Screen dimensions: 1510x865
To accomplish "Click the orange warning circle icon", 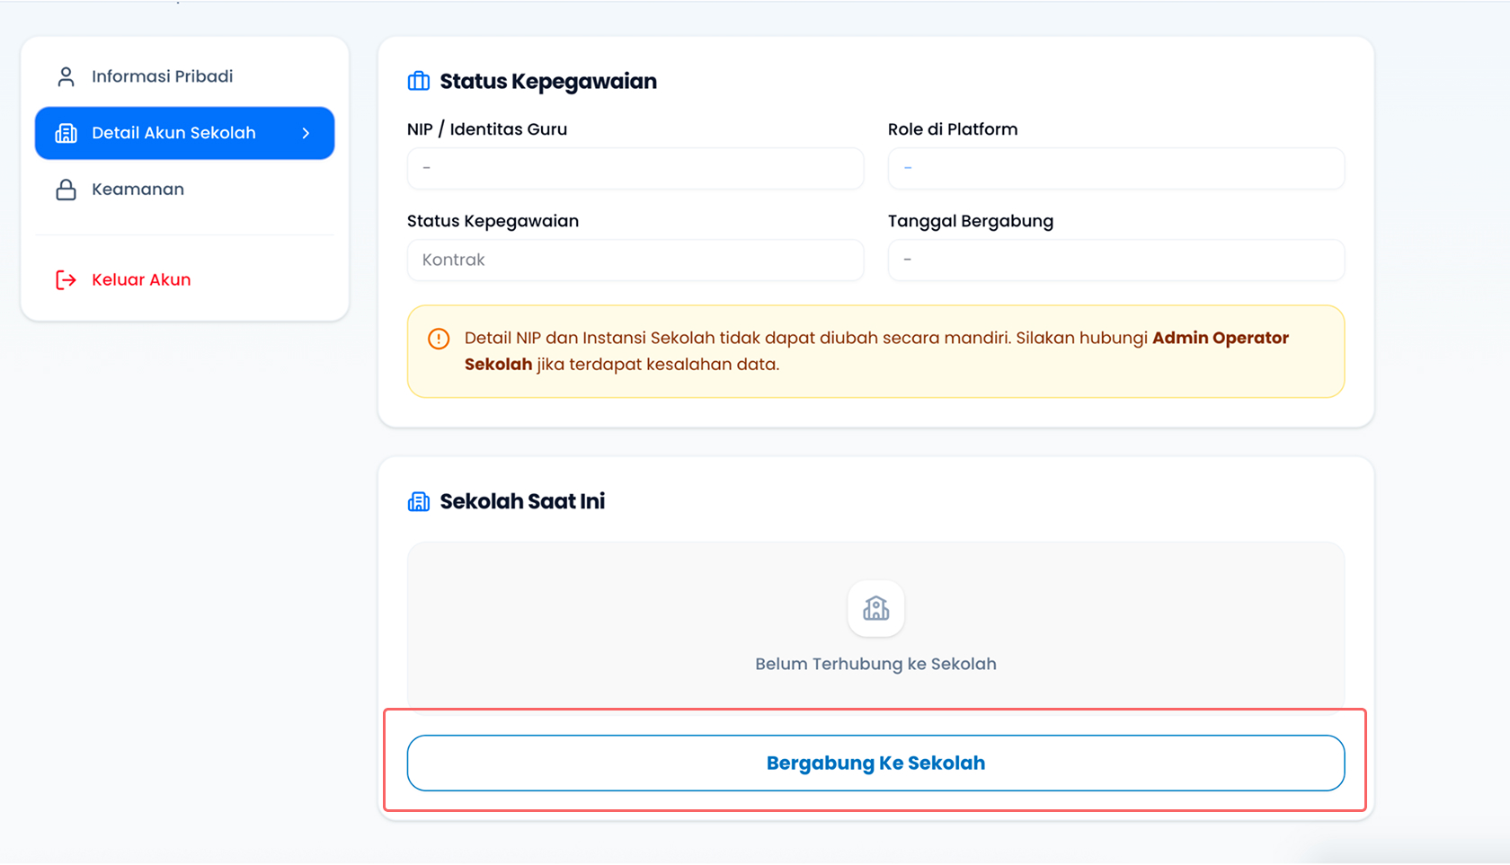I will [439, 339].
